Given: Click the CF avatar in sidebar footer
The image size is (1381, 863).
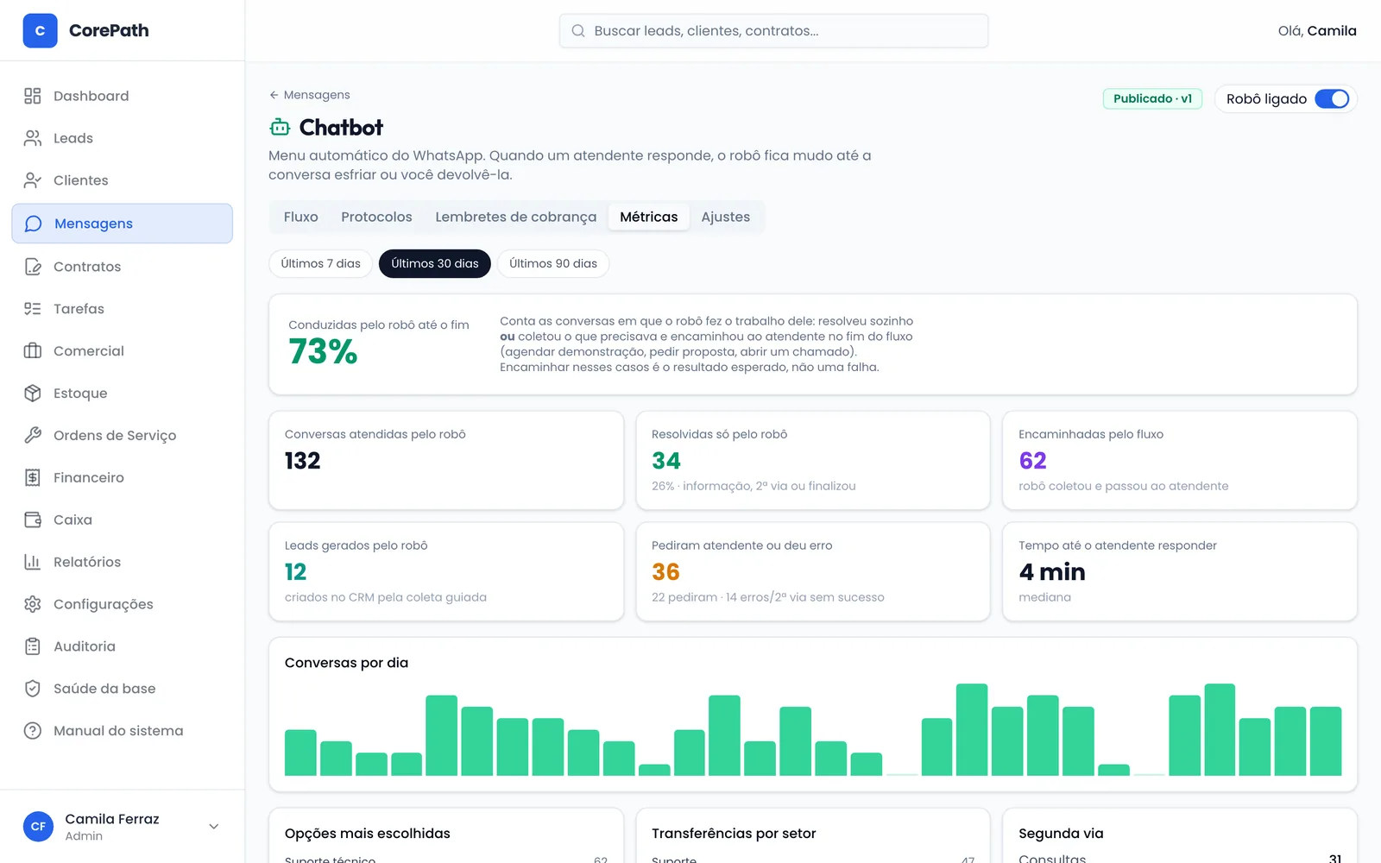Looking at the screenshot, I should tap(38, 827).
